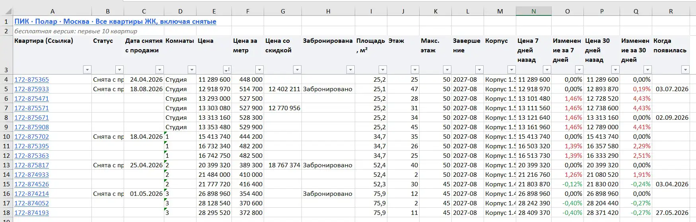The image size is (696, 222).
Task: Open filter dropdown for Цена за метр
Action: tap(259, 70)
